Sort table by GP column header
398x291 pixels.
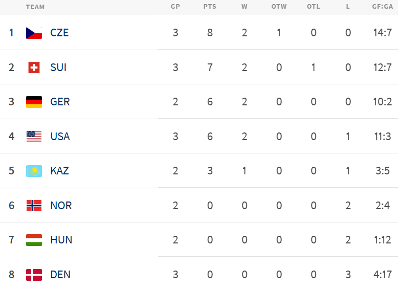point(175,7)
